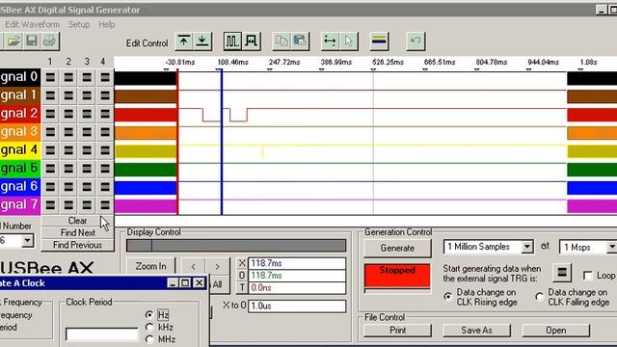Select Data change on CLK Falling edge

[x=540, y=296]
